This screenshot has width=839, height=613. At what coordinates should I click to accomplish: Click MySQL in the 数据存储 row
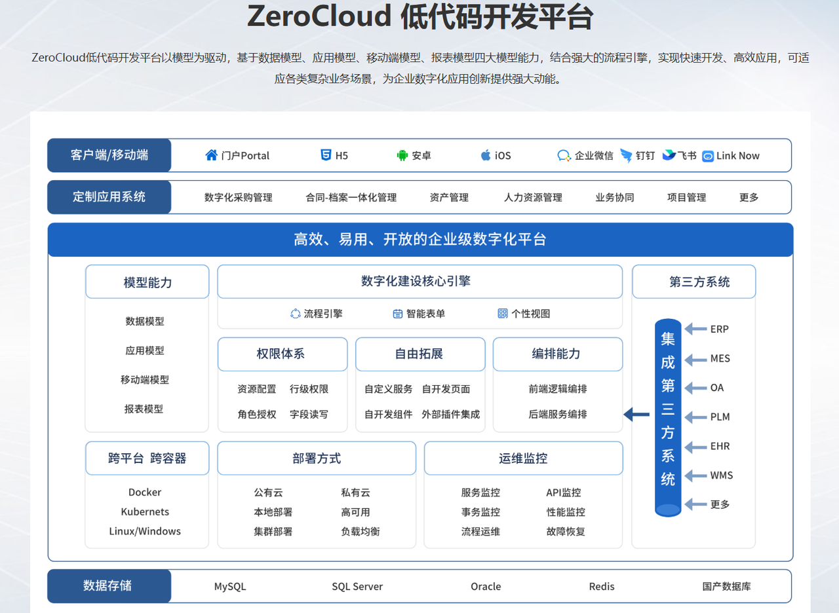[x=230, y=586]
